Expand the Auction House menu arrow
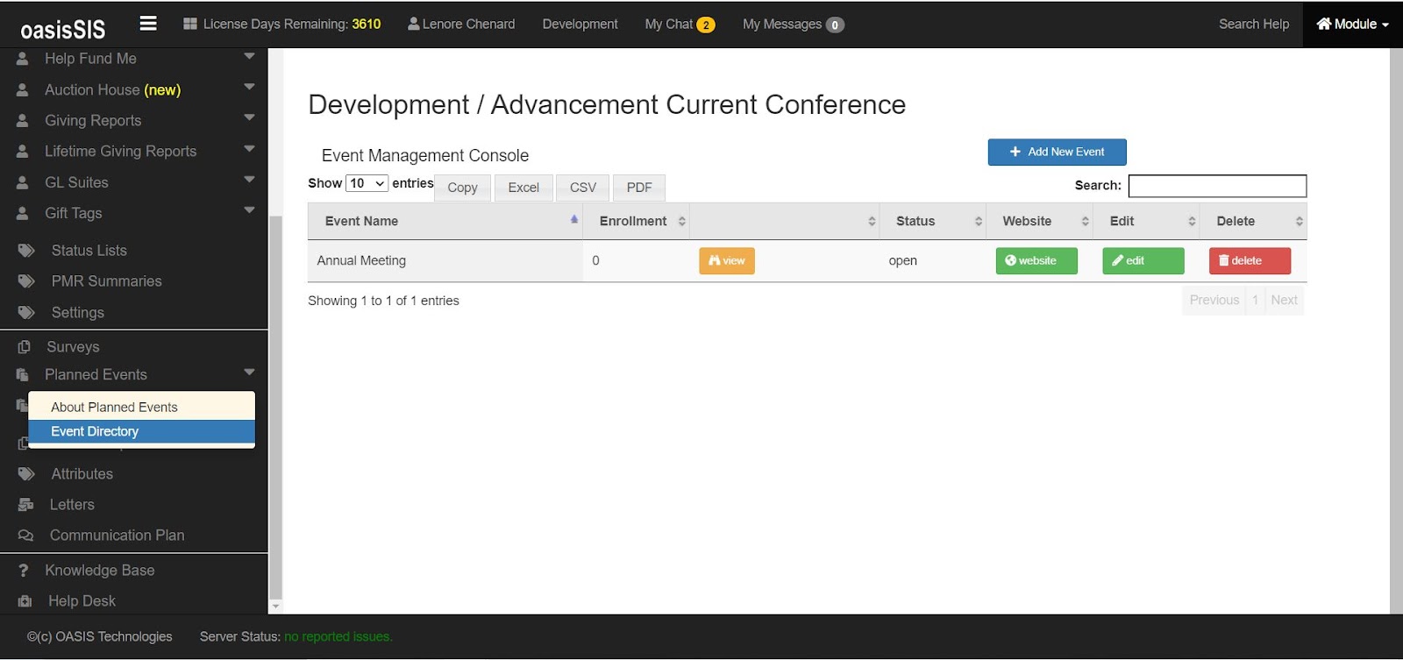This screenshot has width=1403, height=660. tap(249, 87)
